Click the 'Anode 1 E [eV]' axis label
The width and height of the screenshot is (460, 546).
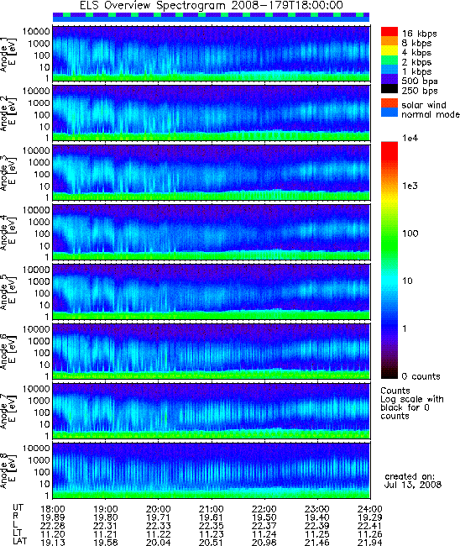[x=8, y=55]
